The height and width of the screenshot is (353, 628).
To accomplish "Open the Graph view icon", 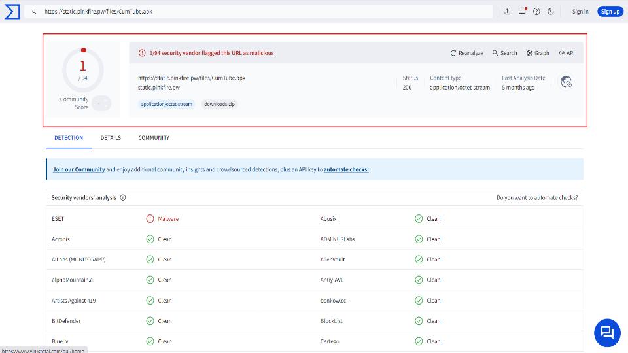I will pyautogui.click(x=538, y=53).
